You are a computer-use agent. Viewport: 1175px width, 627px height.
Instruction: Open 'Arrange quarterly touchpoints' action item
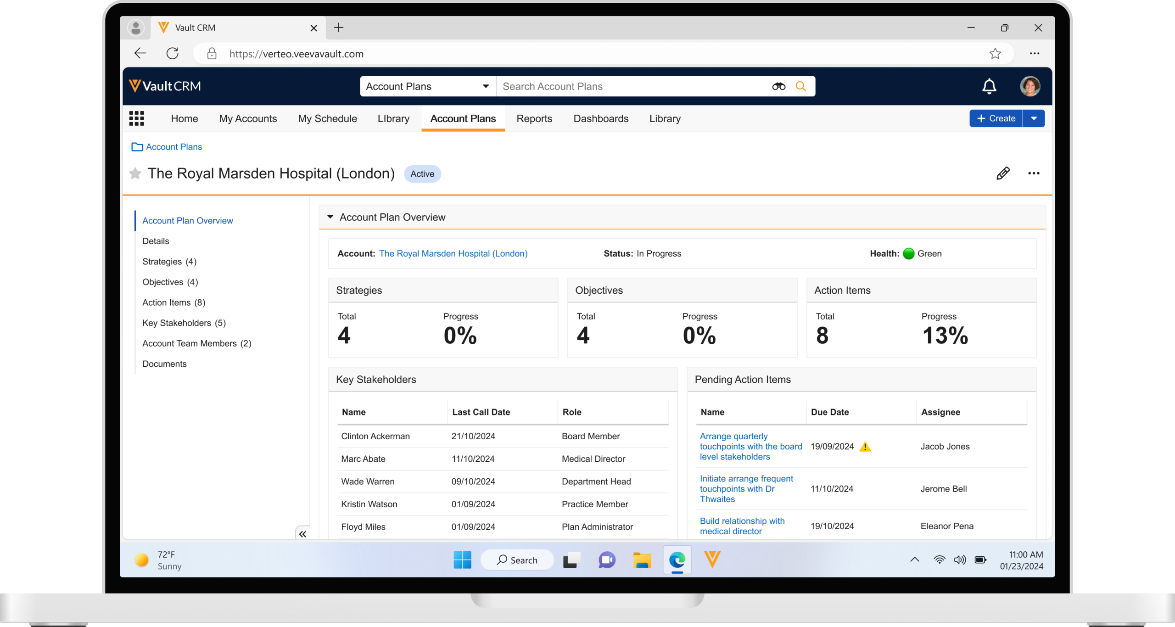pos(751,447)
